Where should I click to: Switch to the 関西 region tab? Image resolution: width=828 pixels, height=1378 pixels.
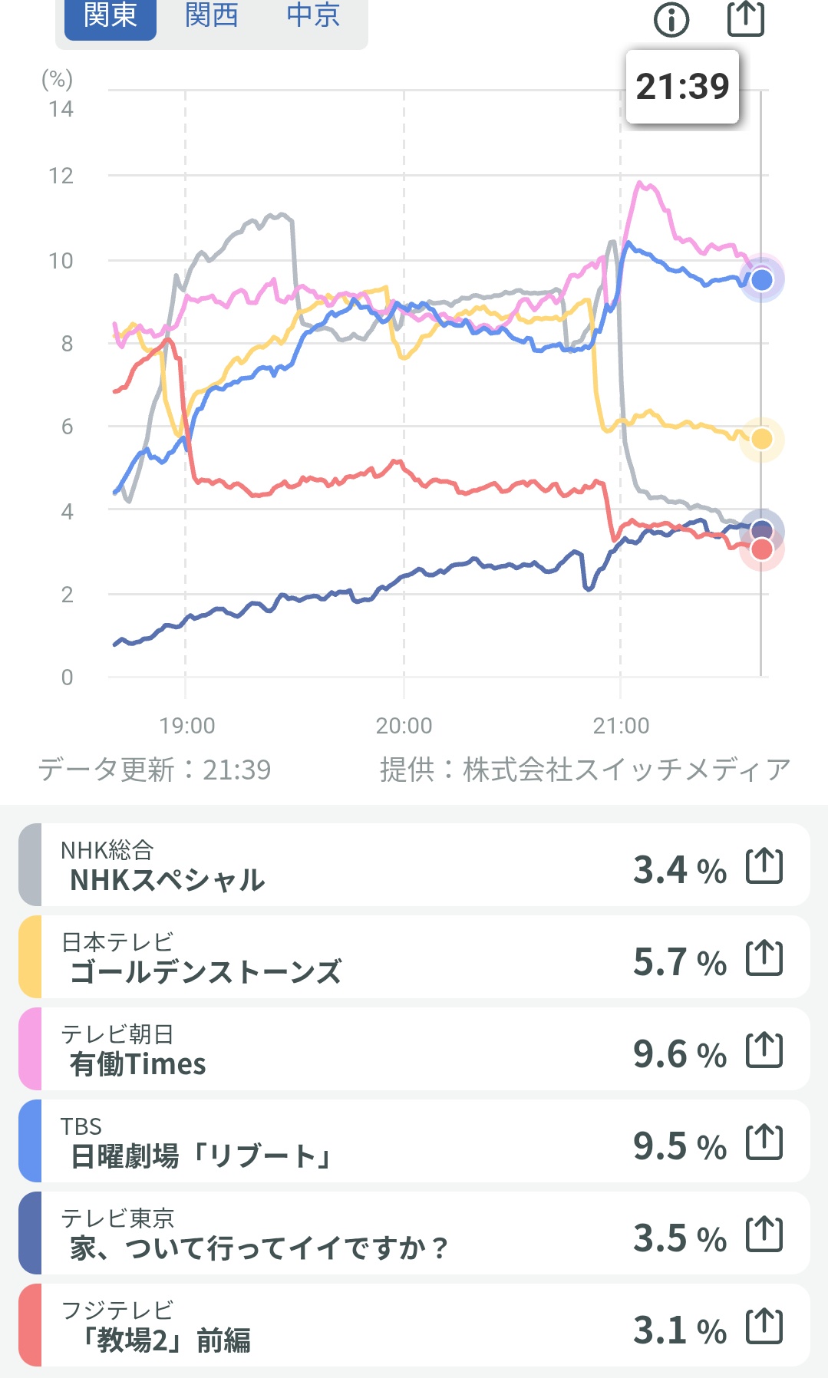[x=212, y=15]
